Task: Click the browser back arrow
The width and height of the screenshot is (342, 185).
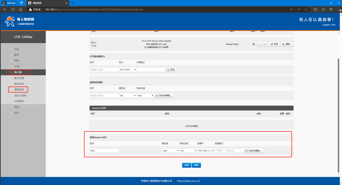Action: [5, 9]
